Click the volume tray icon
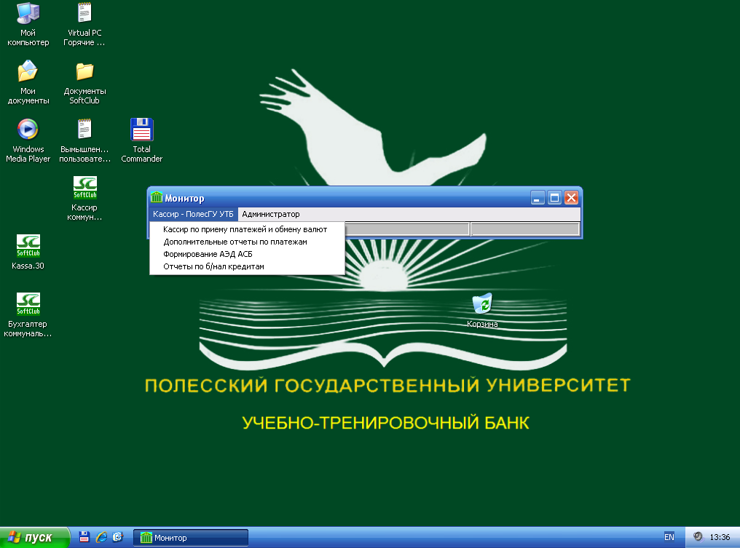The image size is (740, 548). click(x=698, y=536)
